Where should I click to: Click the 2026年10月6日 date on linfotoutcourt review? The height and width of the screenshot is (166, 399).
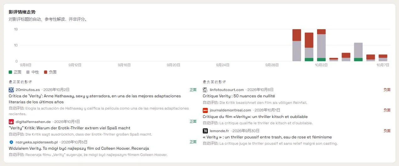pyautogui.click(x=261, y=90)
